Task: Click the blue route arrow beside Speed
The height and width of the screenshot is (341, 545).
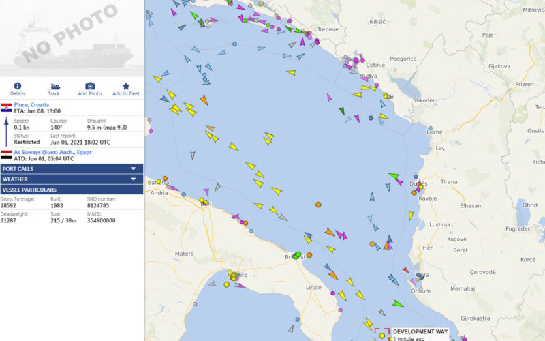Action: click(6, 130)
